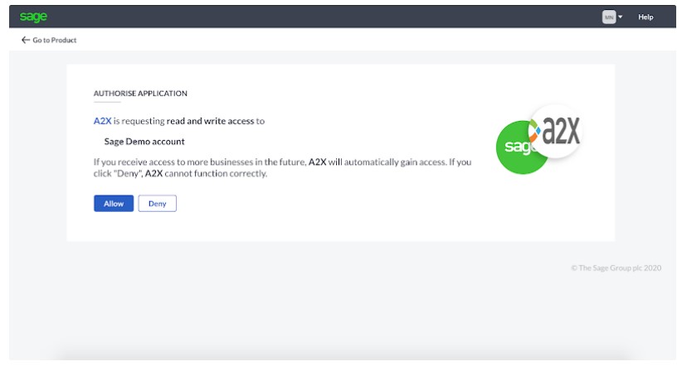
Task: Click the green Sage circle logo
Action: click(519, 147)
